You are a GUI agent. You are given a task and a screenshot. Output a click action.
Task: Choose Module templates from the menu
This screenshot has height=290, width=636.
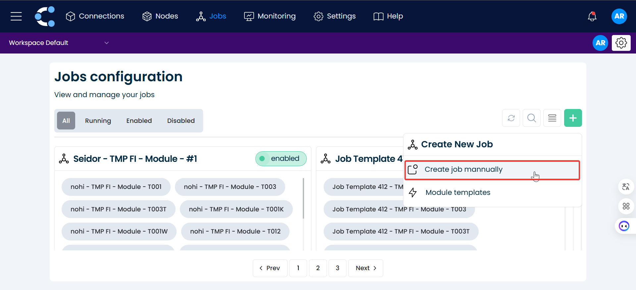(458, 193)
